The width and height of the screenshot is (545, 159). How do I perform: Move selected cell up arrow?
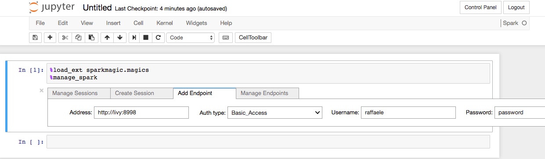[x=107, y=38]
